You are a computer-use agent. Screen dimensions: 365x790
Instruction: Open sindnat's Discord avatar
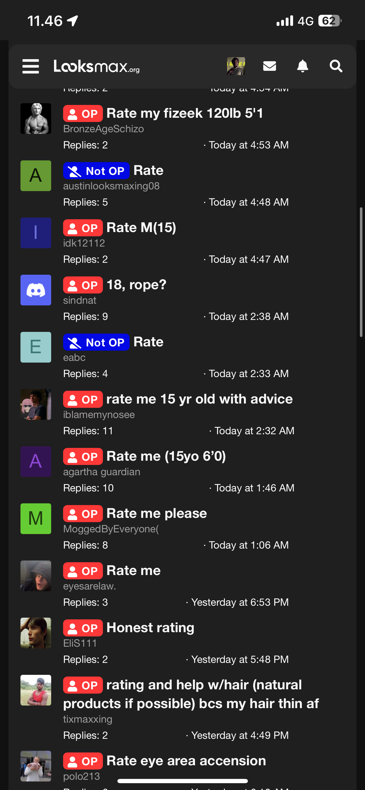click(x=36, y=290)
